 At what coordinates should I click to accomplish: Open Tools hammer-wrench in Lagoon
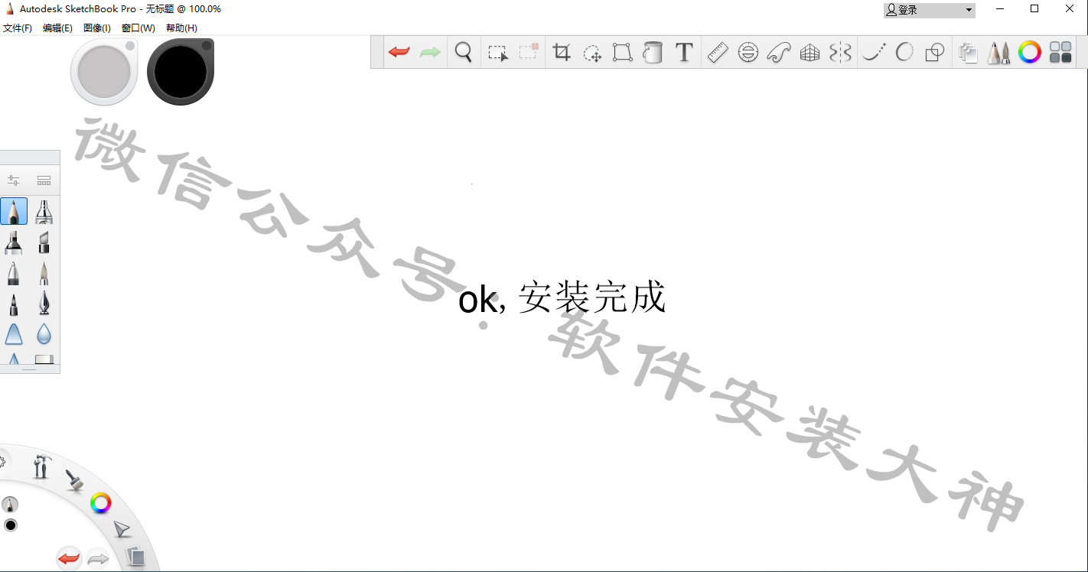(x=41, y=466)
